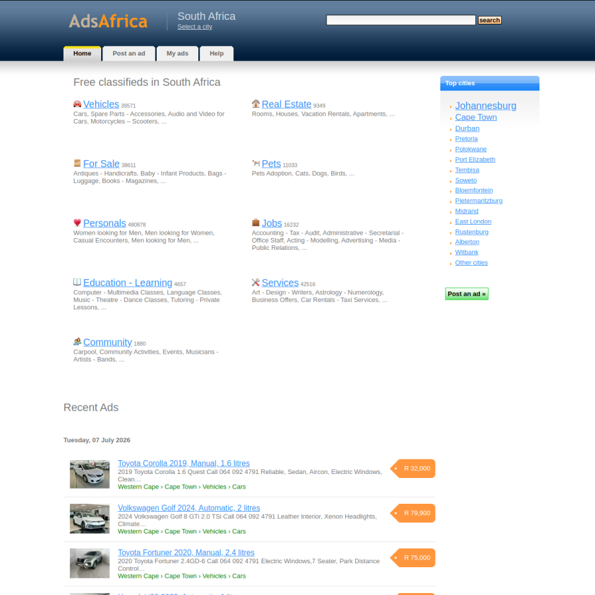This screenshot has width=595, height=595.
Task: Click Other cities link
Action: pos(471,263)
